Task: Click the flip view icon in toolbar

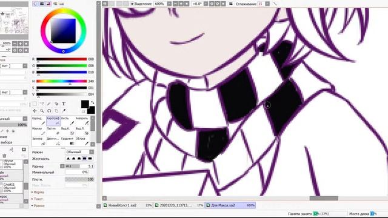Action: point(231,4)
